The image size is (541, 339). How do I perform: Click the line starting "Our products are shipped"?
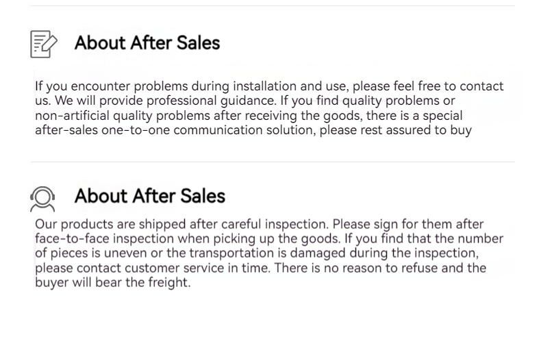259,224
